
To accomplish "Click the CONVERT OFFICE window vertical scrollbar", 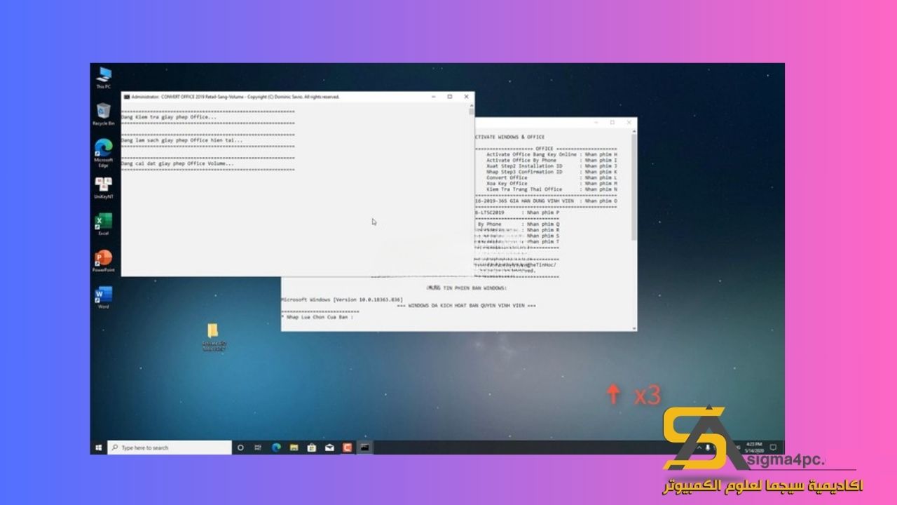I will click(x=471, y=189).
